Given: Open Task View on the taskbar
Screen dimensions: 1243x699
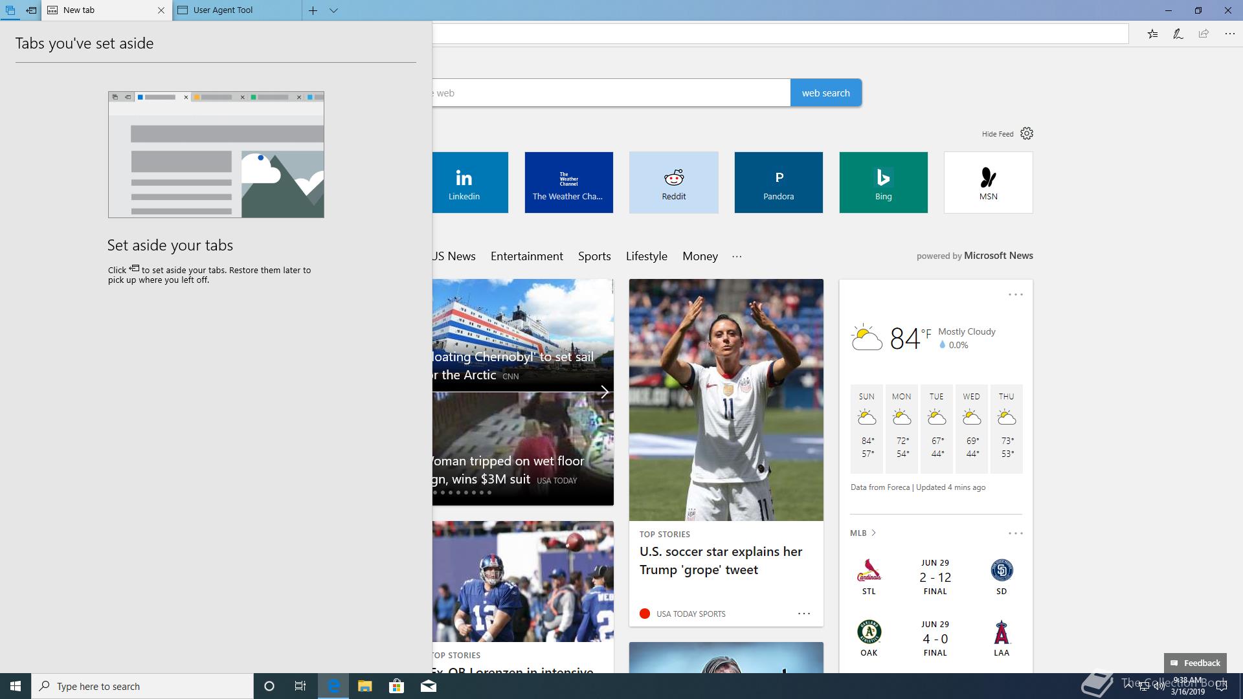Looking at the screenshot, I should [x=300, y=686].
